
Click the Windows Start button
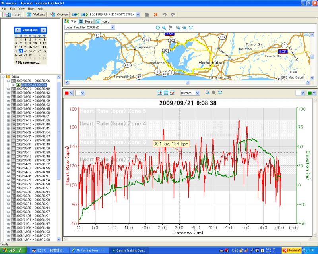pos(13,250)
